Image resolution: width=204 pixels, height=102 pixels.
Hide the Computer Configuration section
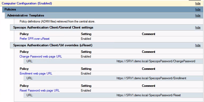[198, 3]
